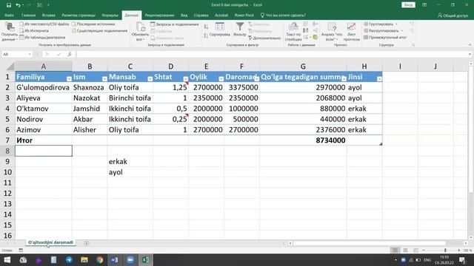Switch to Normal view
Image resolution: width=474 pixels, height=266 pixels.
pos(395,250)
